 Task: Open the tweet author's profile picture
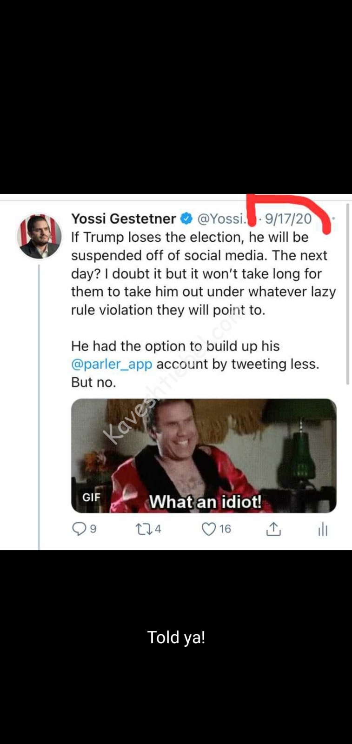coord(39,236)
